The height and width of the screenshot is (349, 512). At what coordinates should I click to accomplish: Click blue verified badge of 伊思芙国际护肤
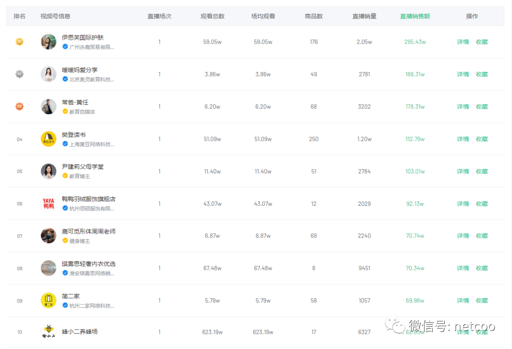(x=65, y=46)
